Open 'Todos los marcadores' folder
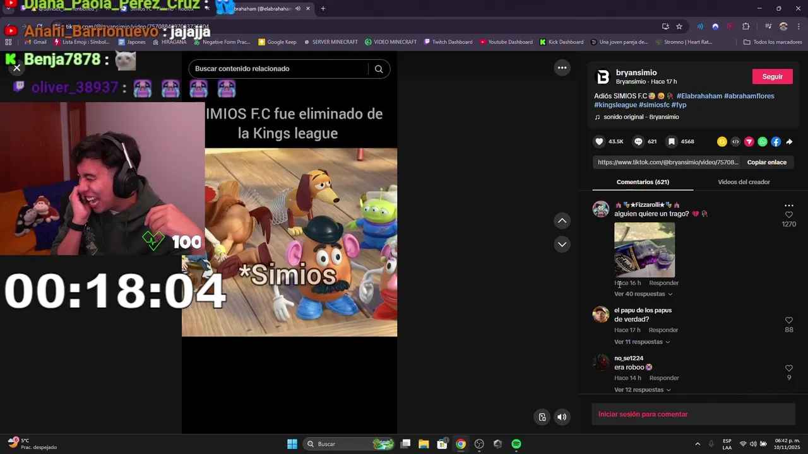The image size is (808, 454). (x=773, y=42)
